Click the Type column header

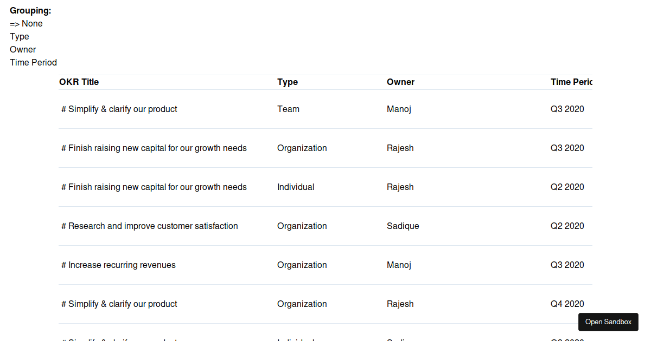coord(288,82)
